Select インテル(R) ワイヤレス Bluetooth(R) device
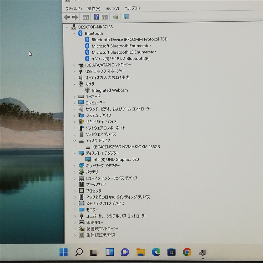 pos(121,59)
